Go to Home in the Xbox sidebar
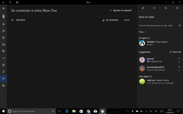Viewport: 183px width, 114px height. pyautogui.click(x=3, y=24)
